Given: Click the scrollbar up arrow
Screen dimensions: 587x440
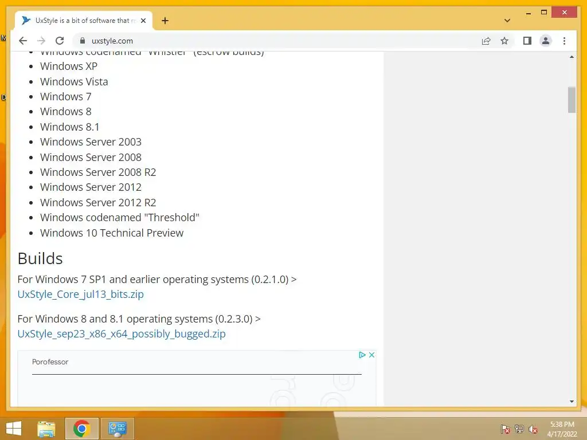Looking at the screenshot, I should coord(572,57).
